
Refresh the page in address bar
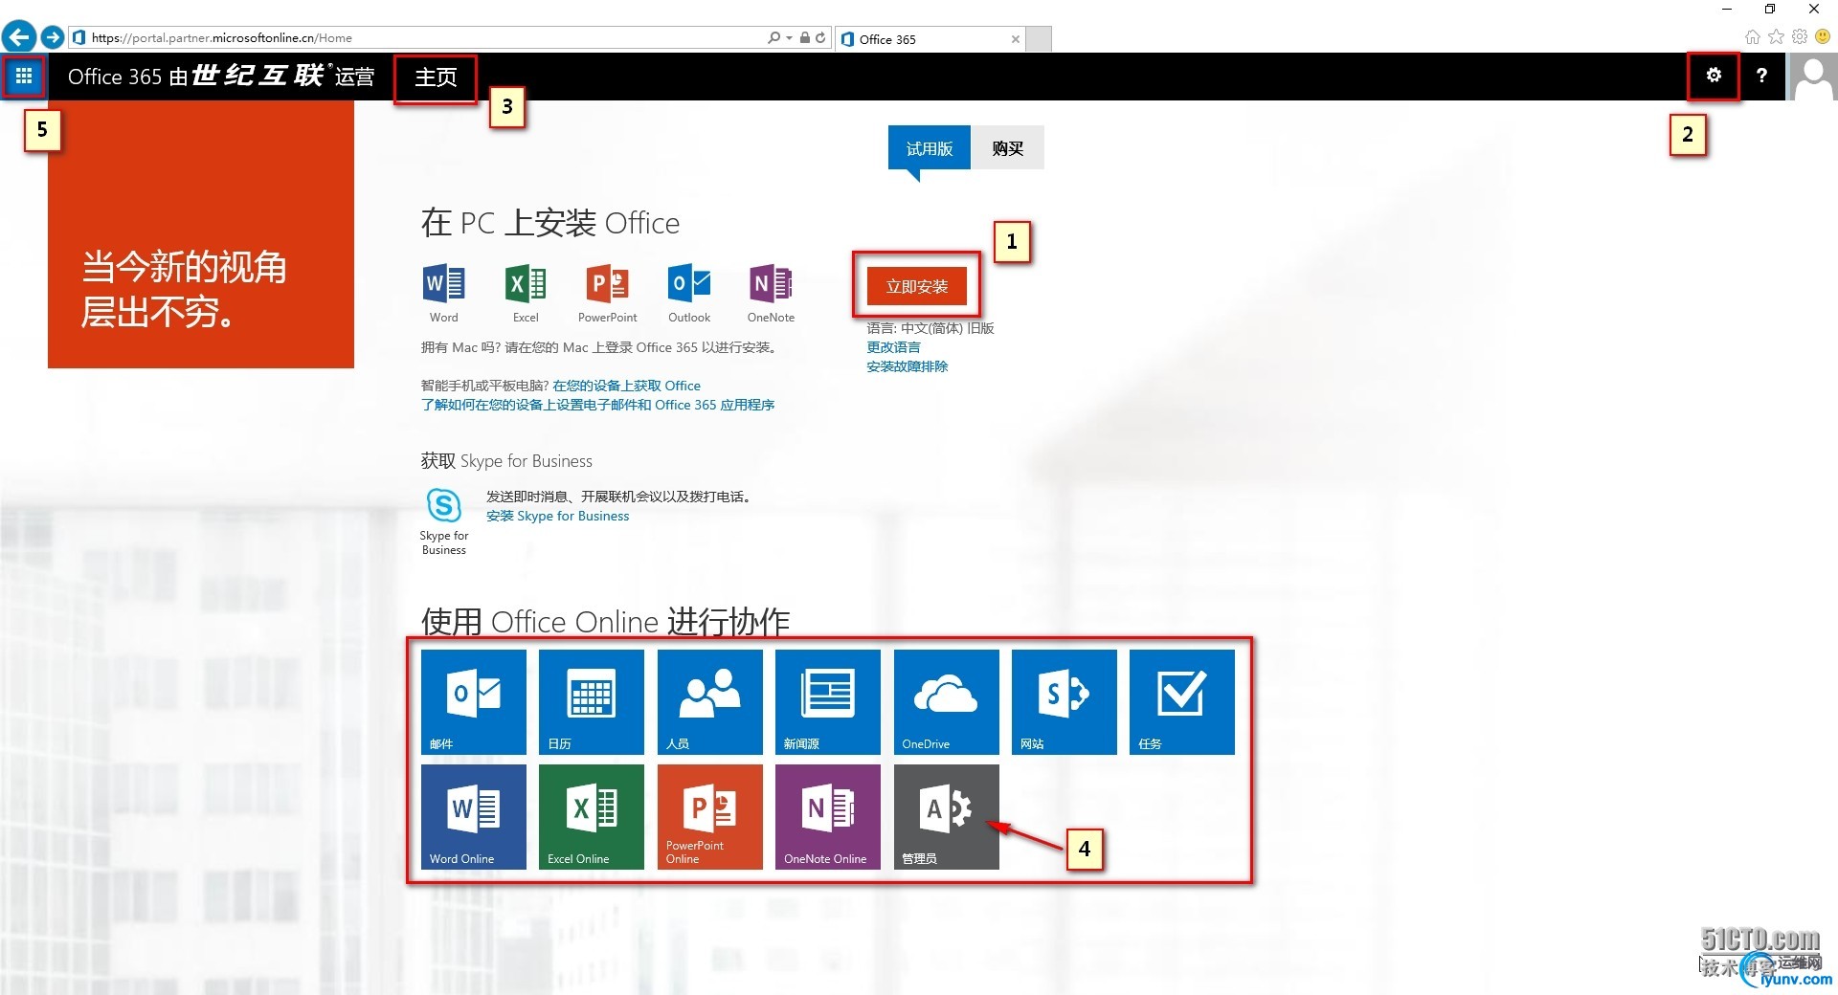(x=820, y=38)
